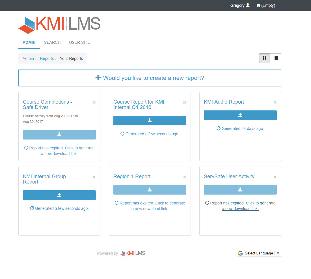
Task: Open the Gregory user account icon
Action: pos(248,5)
